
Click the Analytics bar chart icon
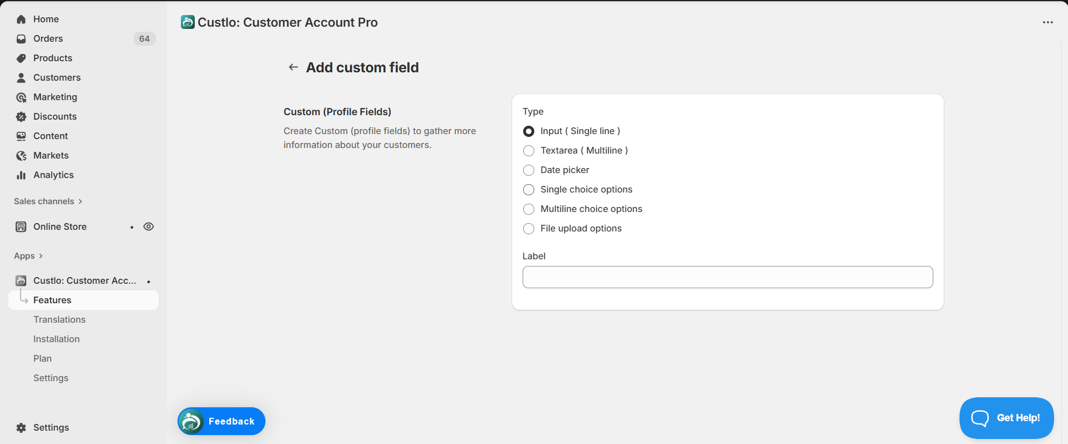pyautogui.click(x=21, y=175)
